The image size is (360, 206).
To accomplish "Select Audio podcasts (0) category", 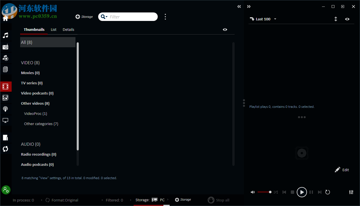I will click(x=37, y=164).
